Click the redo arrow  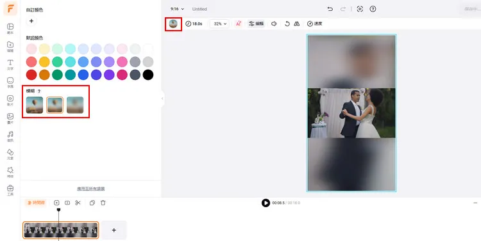click(x=343, y=9)
